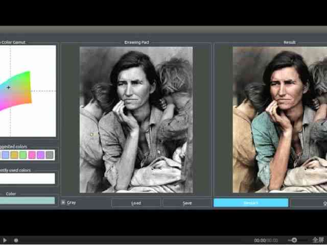
Task: Click the Save button
Action: tap(187, 203)
